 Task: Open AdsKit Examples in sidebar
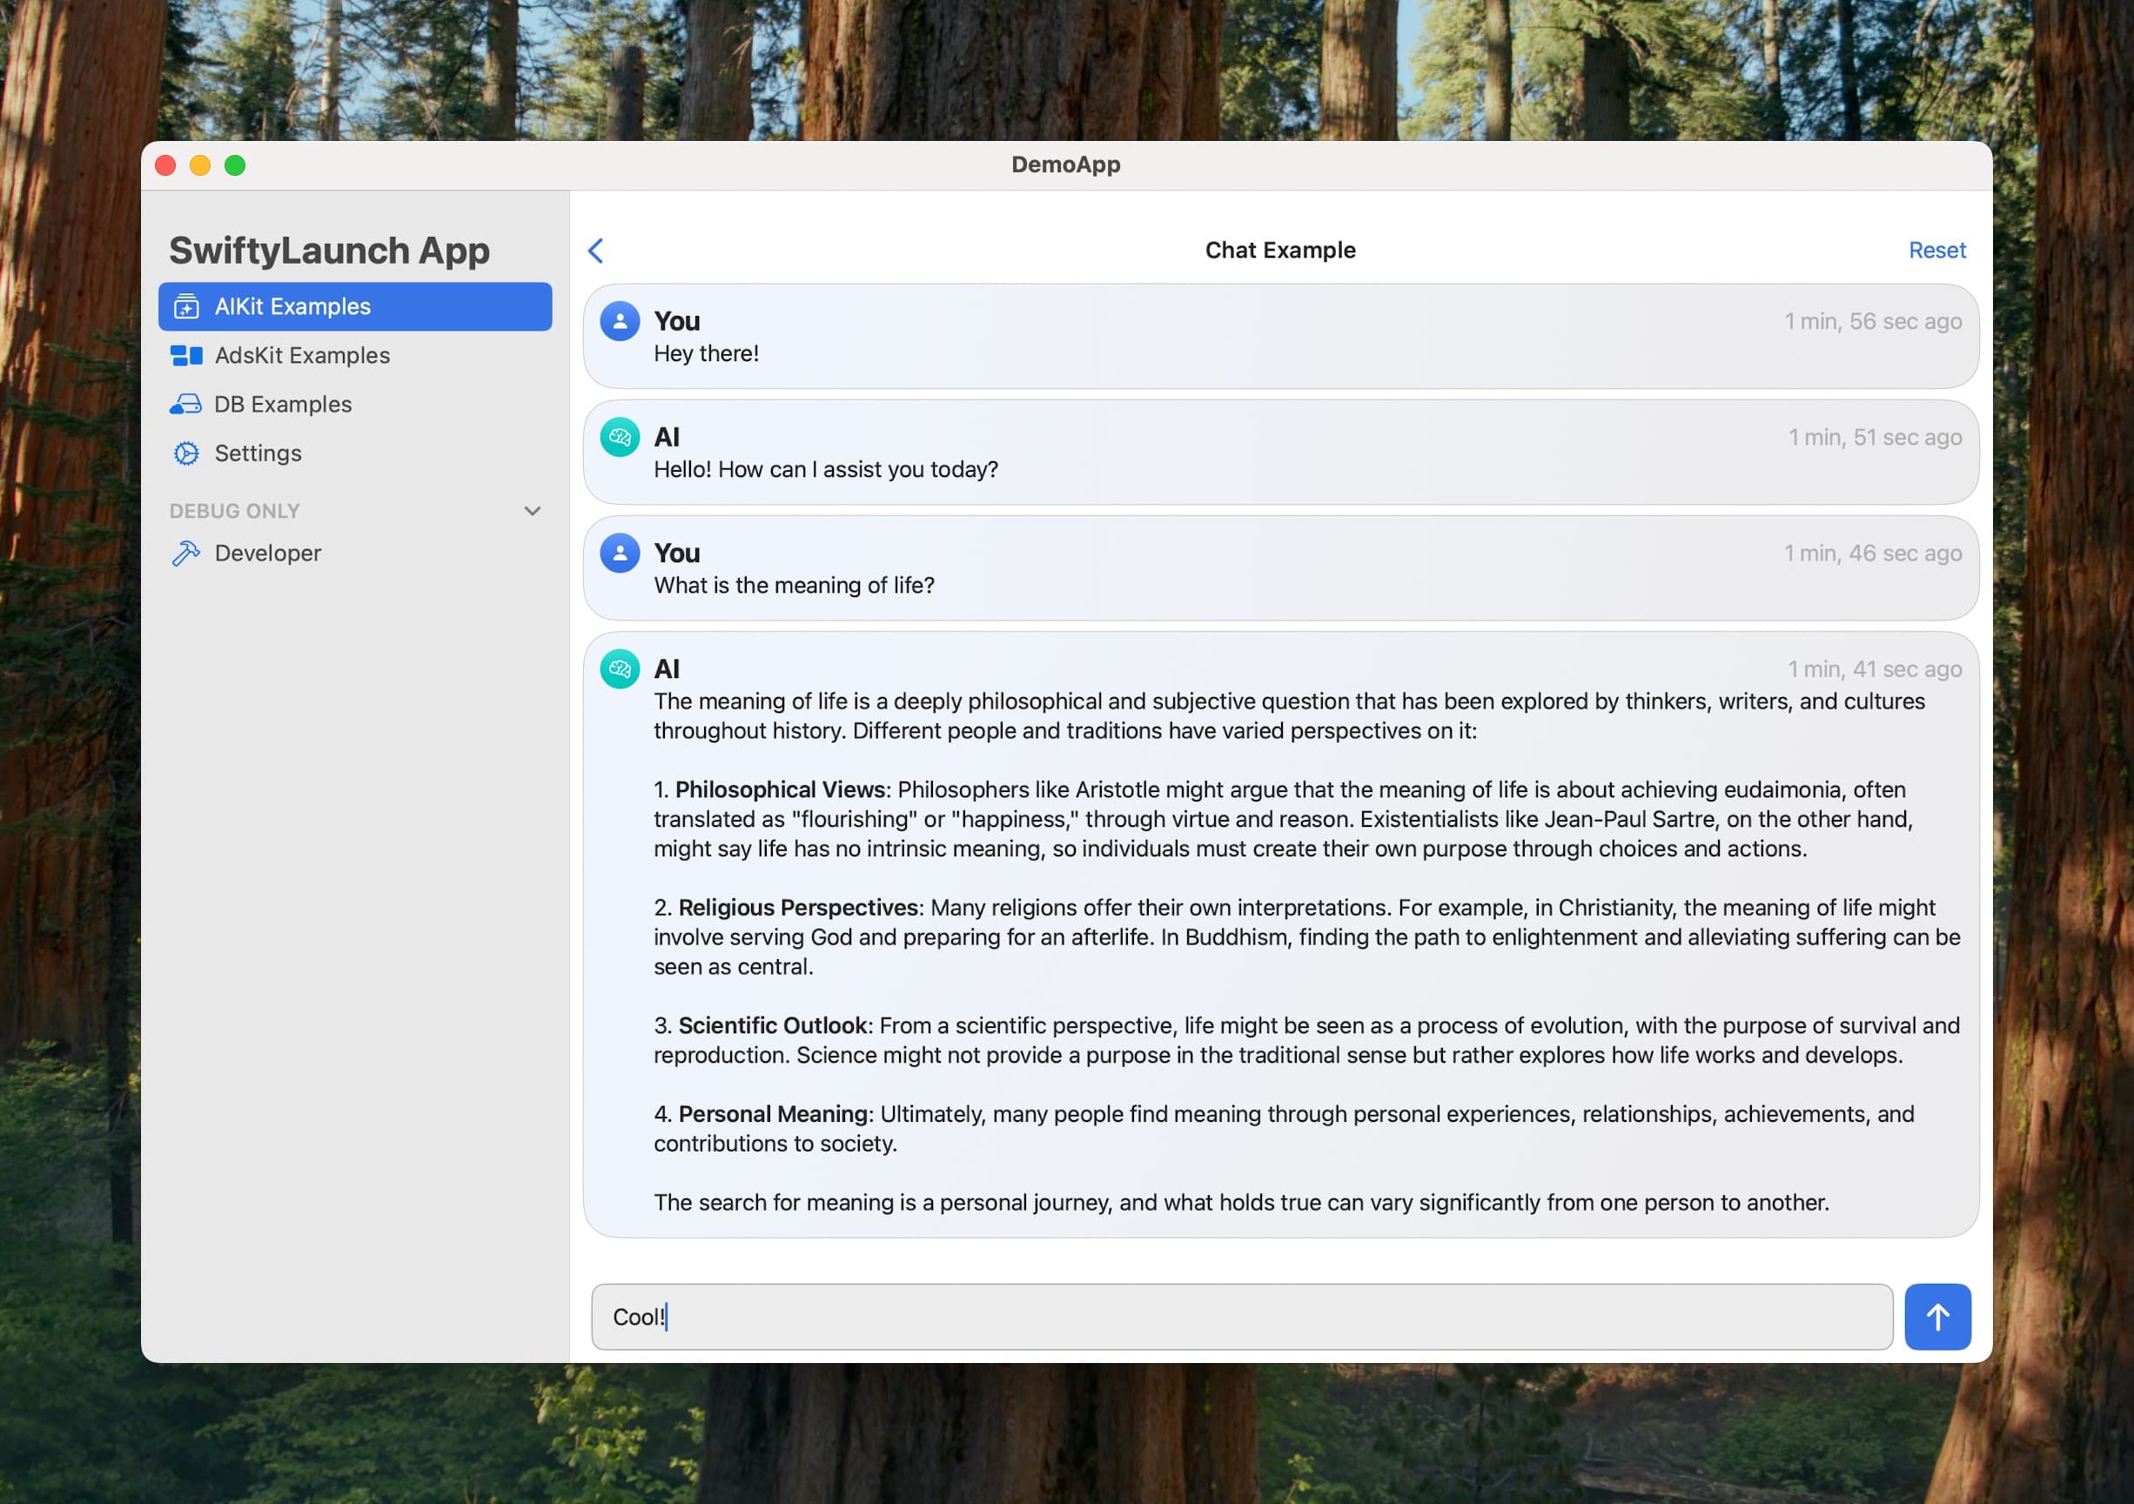click(x=355, y=356)
